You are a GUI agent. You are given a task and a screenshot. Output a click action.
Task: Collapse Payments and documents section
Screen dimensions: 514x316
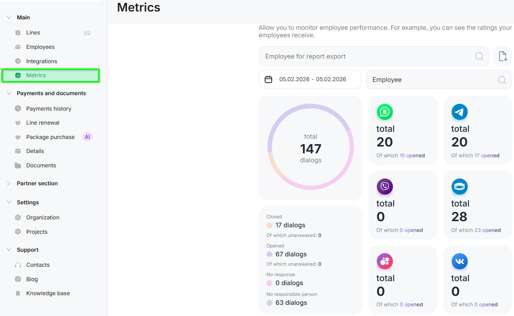click(9, 93)
